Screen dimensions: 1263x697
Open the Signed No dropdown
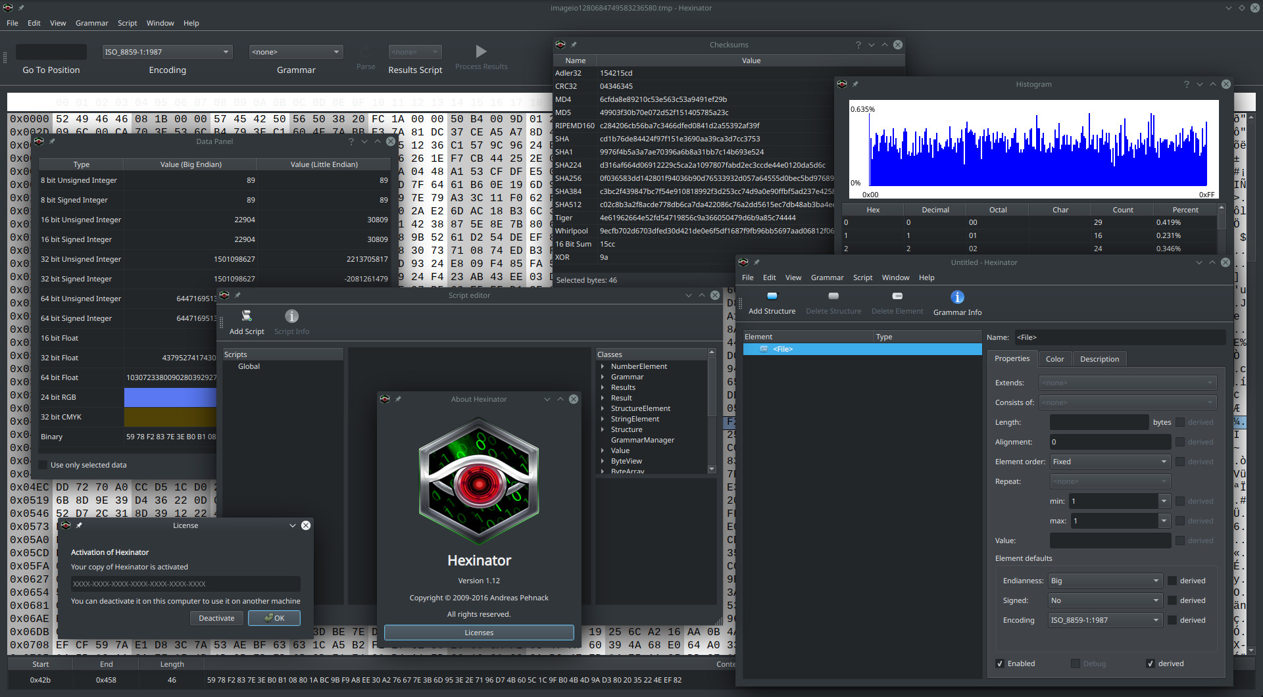tap(1105, 600)
